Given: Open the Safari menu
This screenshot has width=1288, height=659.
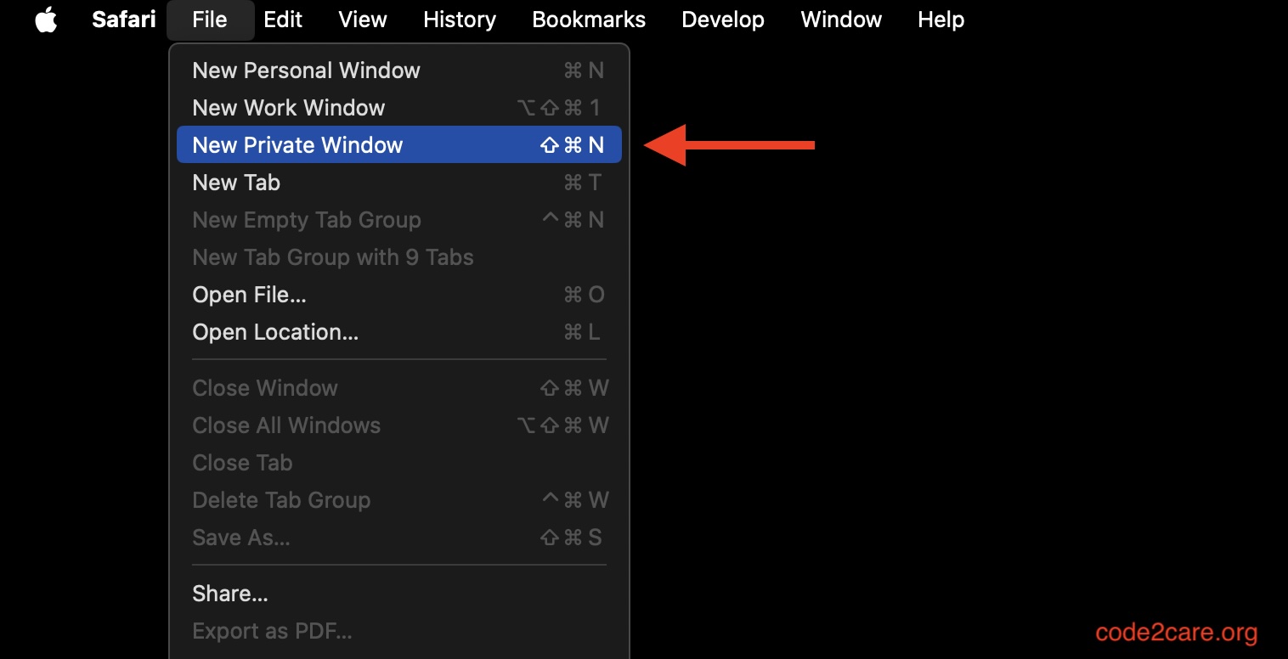Looking at the screenshot, I should [123, 20].
